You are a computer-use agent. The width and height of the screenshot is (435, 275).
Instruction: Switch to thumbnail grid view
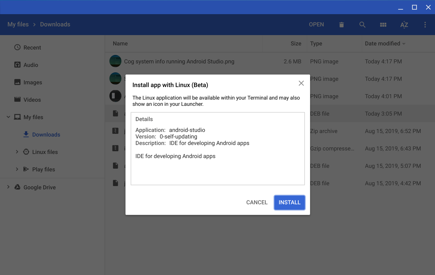coord(383,25)
